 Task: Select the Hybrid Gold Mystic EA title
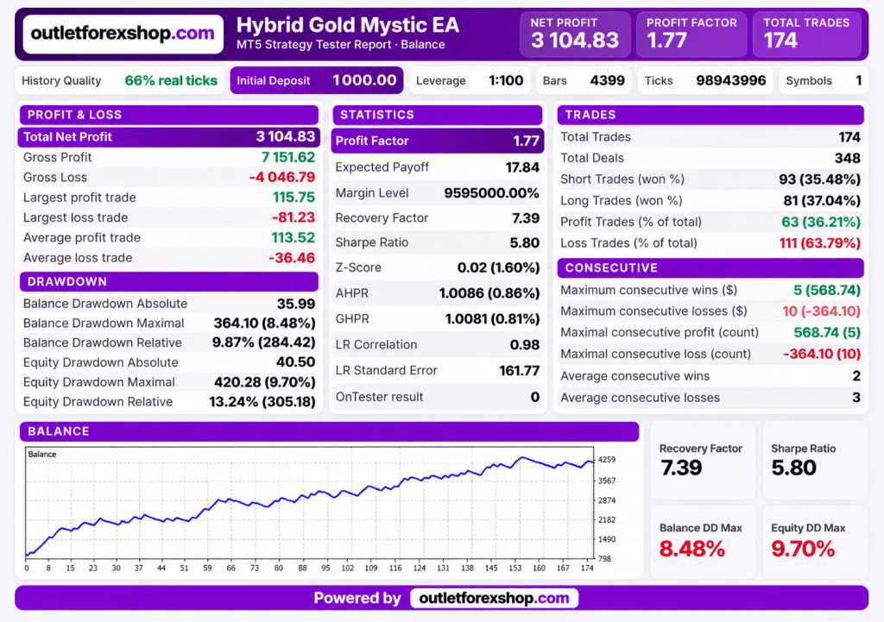[347, 25]
